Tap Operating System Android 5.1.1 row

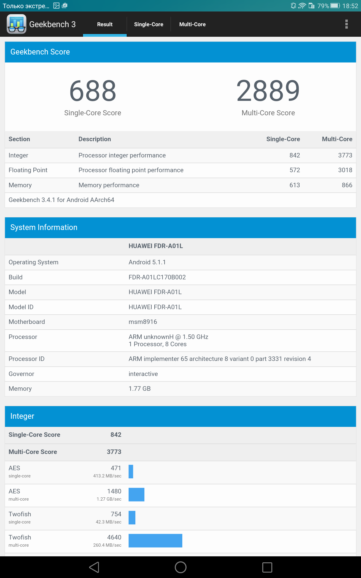pyautogui.click(x=180, y=262)
